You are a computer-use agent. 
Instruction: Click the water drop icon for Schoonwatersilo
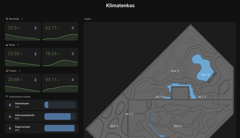[x=10, y=117]
